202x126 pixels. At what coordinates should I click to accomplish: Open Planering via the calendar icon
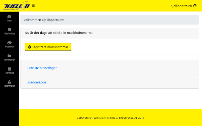point(9,69)
